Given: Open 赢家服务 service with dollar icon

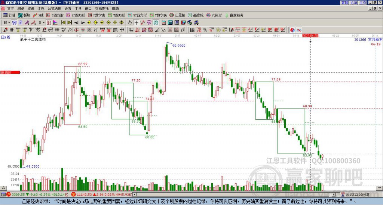Looking at the screenshot, I should click(234, 15).
